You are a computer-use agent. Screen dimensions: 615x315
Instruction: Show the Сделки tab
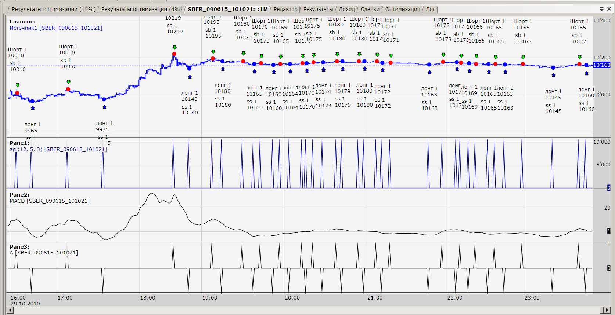coord(370,9)
